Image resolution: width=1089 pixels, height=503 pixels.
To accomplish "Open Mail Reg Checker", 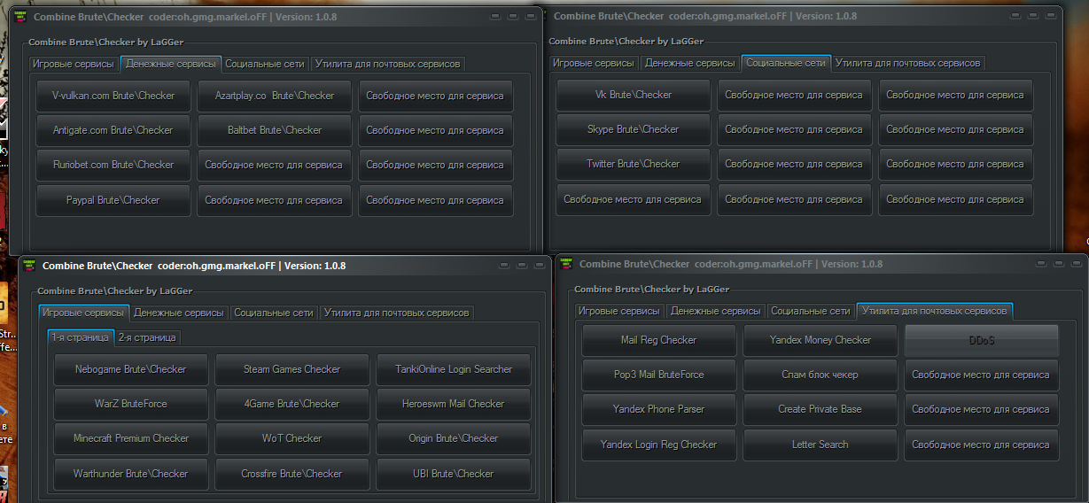I will coord(659,340).
